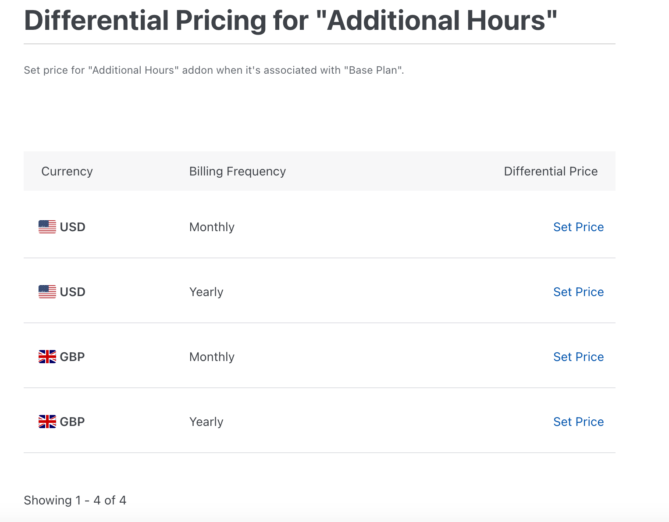The image size is (669, 522).
Task: Select the USD label in the Monthly row
Action: point(73,227)
